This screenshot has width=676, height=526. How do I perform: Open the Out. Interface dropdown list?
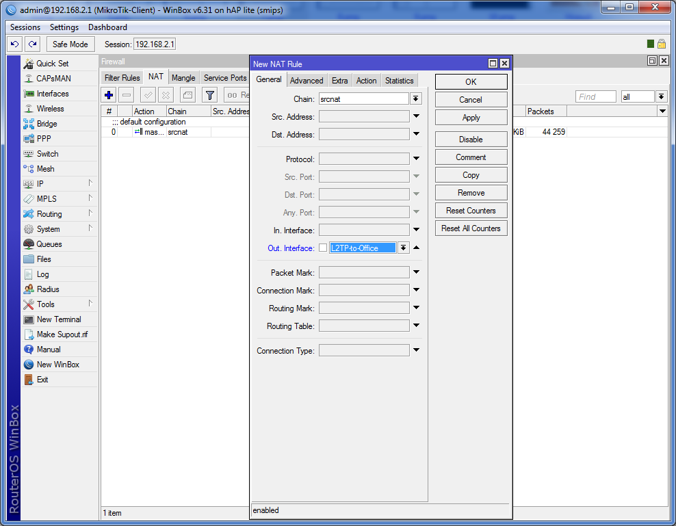click(x=404, y=248)
